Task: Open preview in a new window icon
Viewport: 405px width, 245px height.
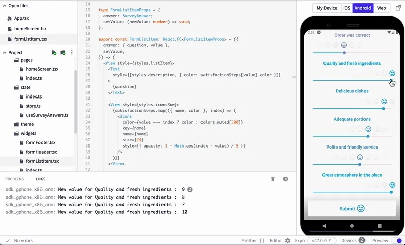Action: click(x=398, y=8)
